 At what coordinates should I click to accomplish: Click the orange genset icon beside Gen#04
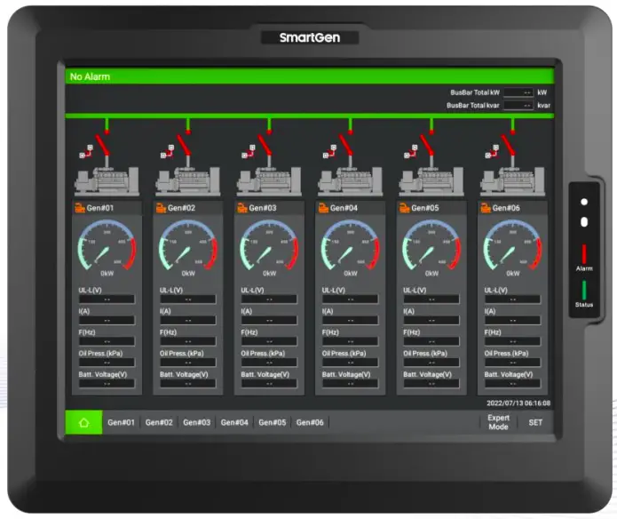pos(323,208)
